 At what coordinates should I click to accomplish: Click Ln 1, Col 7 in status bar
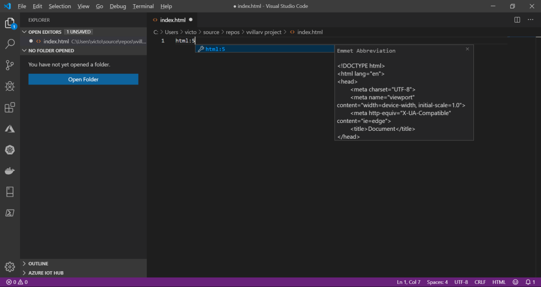(408, 282)
